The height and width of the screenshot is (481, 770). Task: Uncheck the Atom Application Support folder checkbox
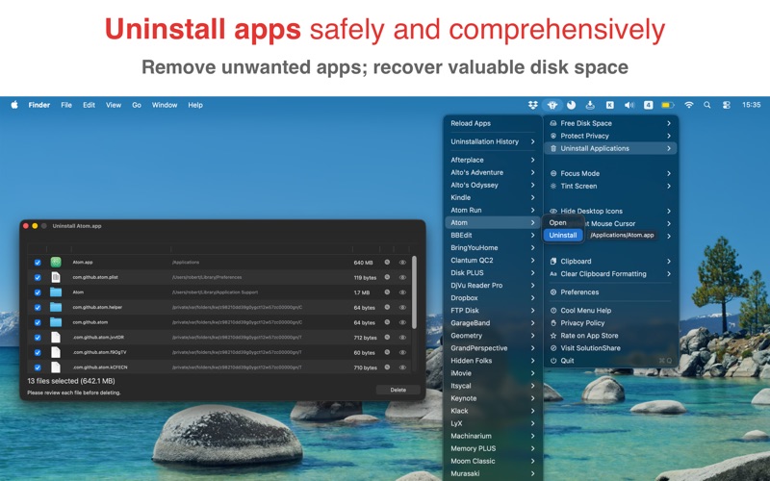pyautogui.click(x=38, y=292)
